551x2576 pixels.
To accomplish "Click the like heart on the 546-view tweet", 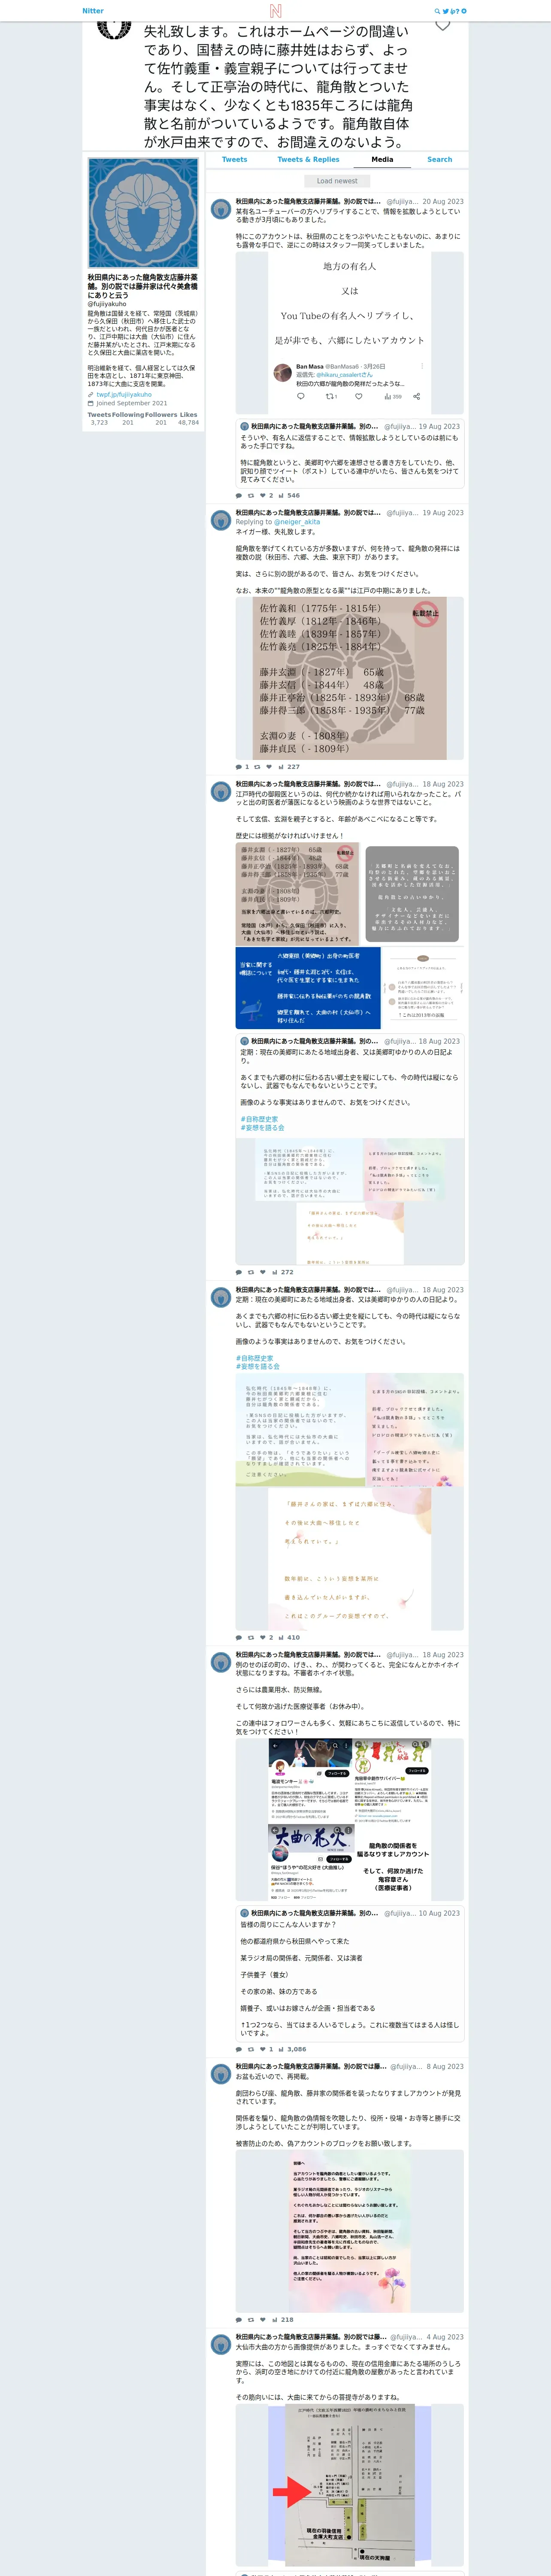I will click(x=263, y=495).
